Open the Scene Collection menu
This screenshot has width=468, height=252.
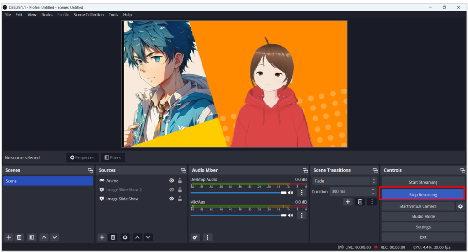click(x=89, y=15)
